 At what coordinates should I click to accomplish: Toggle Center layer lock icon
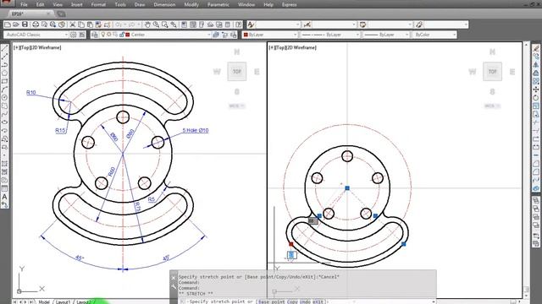[x=122, y=35]
